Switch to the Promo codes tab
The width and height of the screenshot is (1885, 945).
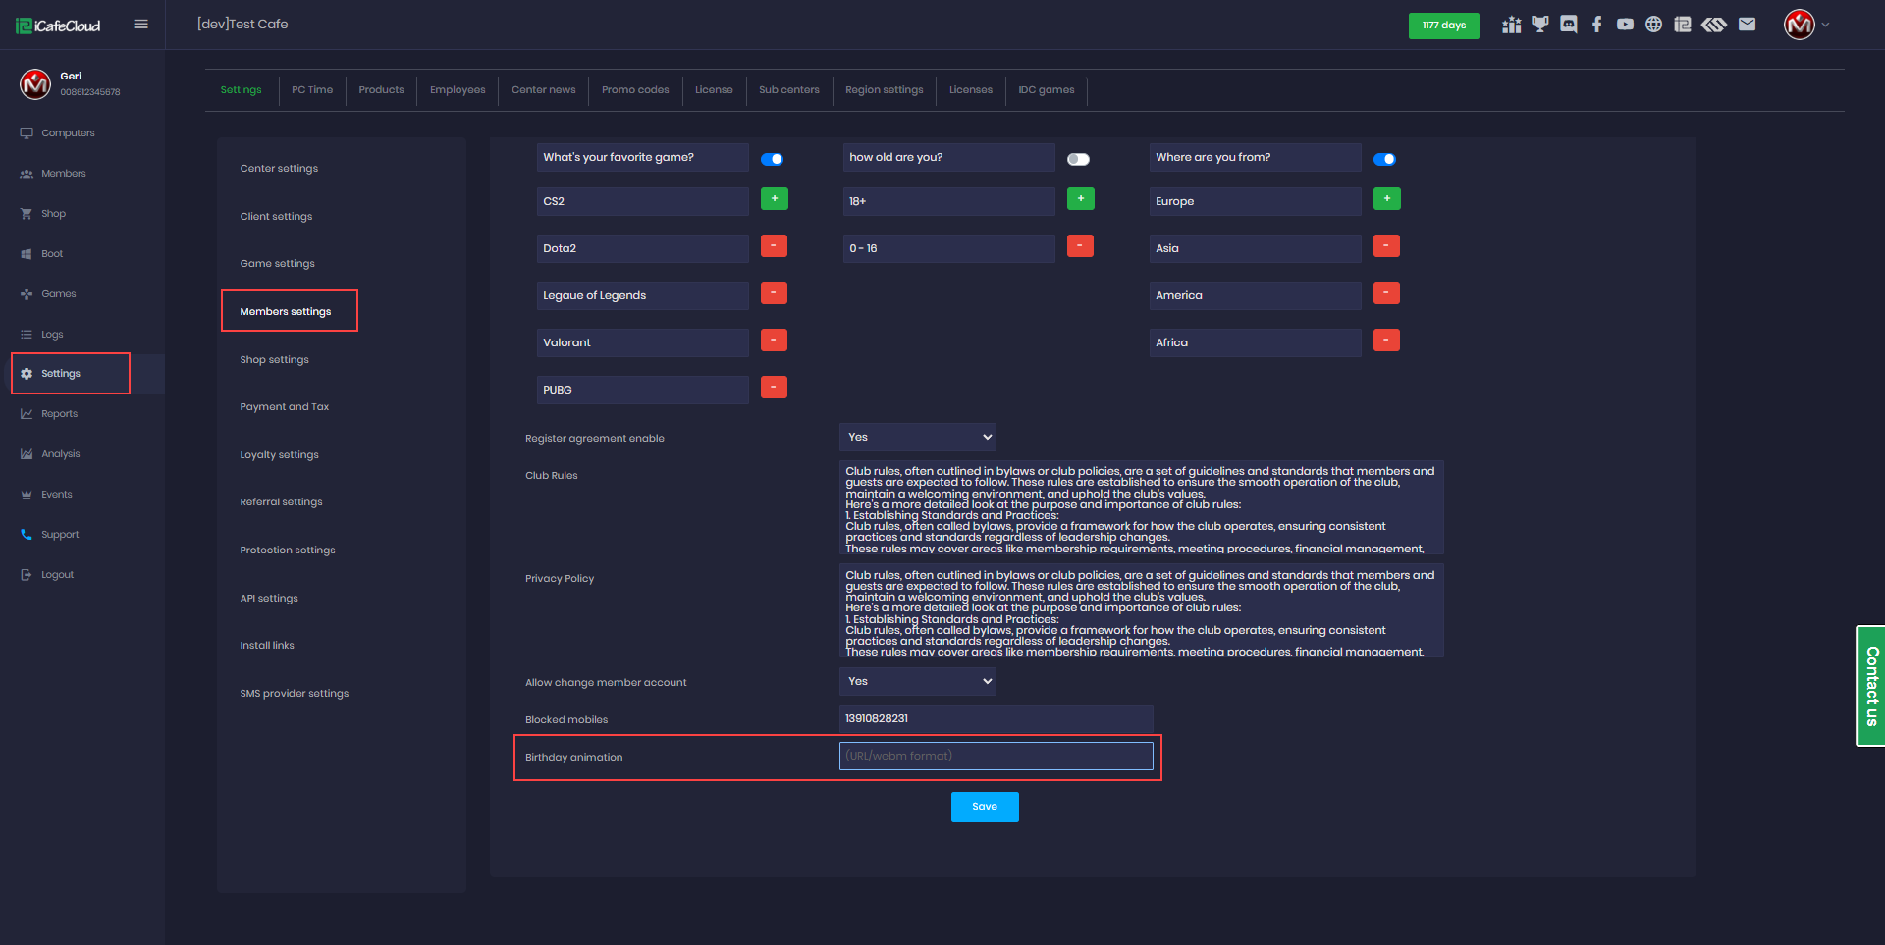tap(635, 90)
